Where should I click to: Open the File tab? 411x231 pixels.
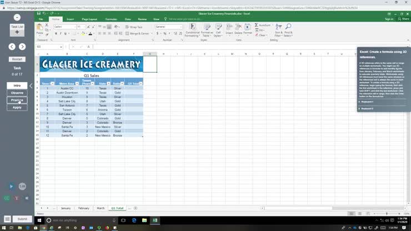[x=41, y=19]
